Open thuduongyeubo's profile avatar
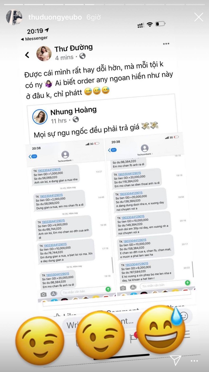Image resolution: width=209 pixels, height=372 pixels. [x=14, y=17]
